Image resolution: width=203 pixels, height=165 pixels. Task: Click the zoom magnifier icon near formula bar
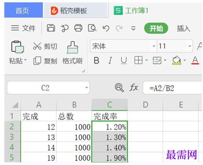click(119, 88)
